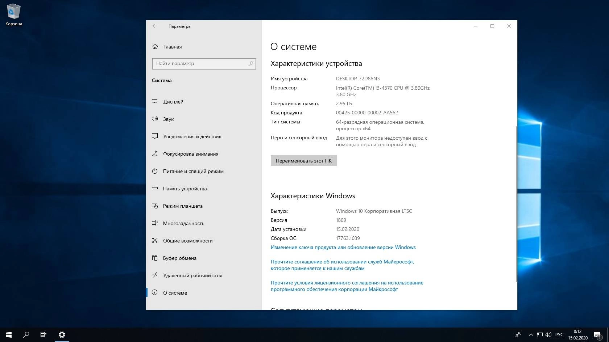Image resolution: width=609 pixels, height=342 pixels.
Task: Open Многозадачность page
Action: click(204, 223)
